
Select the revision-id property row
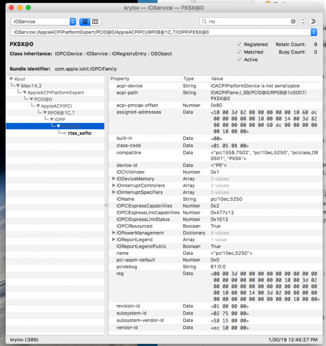coord(215,306)
